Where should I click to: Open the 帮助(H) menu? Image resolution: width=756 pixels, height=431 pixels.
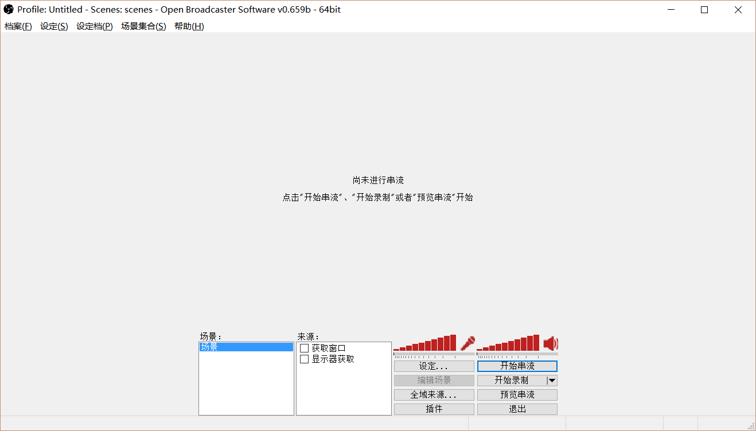189,26
